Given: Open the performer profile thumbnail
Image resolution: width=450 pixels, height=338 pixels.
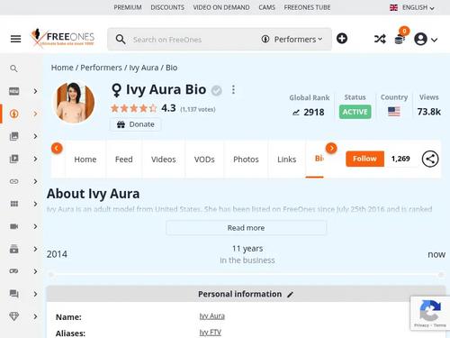Looking at the screenshot, I should tap(74, 102).
